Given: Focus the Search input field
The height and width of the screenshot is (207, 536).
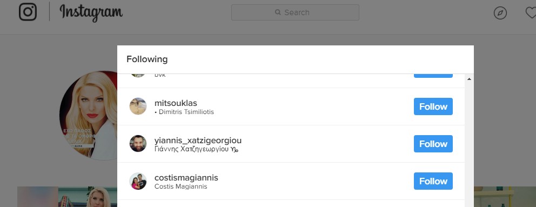Looking at the screenshot, I should [x=295, y=12].
